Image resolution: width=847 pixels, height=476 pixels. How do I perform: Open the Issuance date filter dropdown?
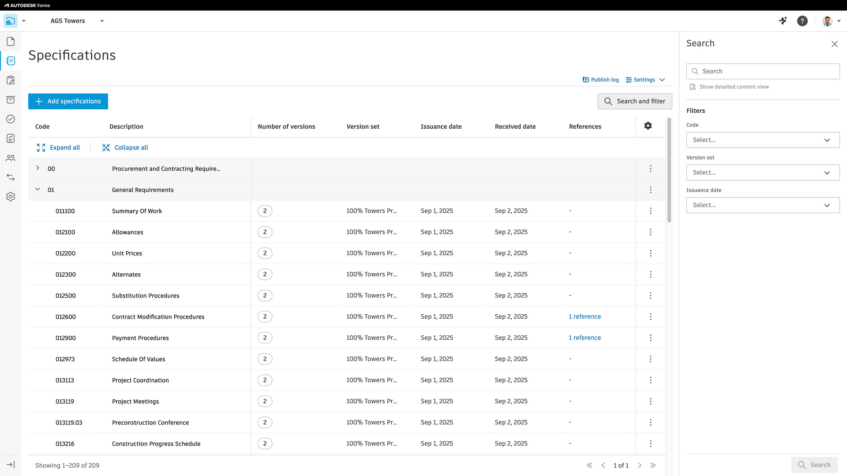pyautogui.click(x=763, y=205)
